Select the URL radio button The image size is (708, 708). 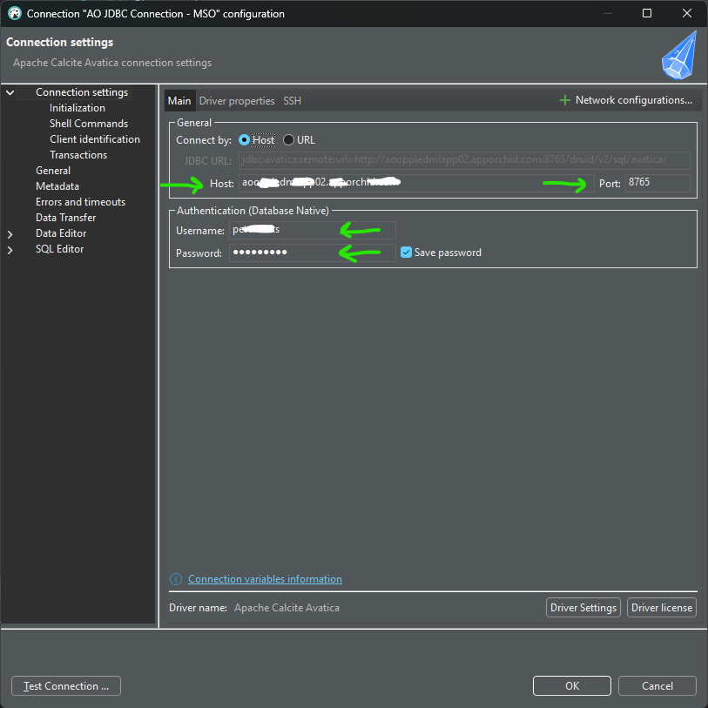[289, 140]
